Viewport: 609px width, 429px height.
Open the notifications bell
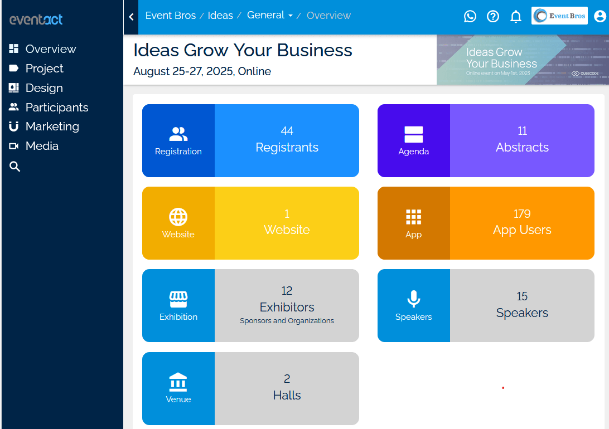(516, 17)
